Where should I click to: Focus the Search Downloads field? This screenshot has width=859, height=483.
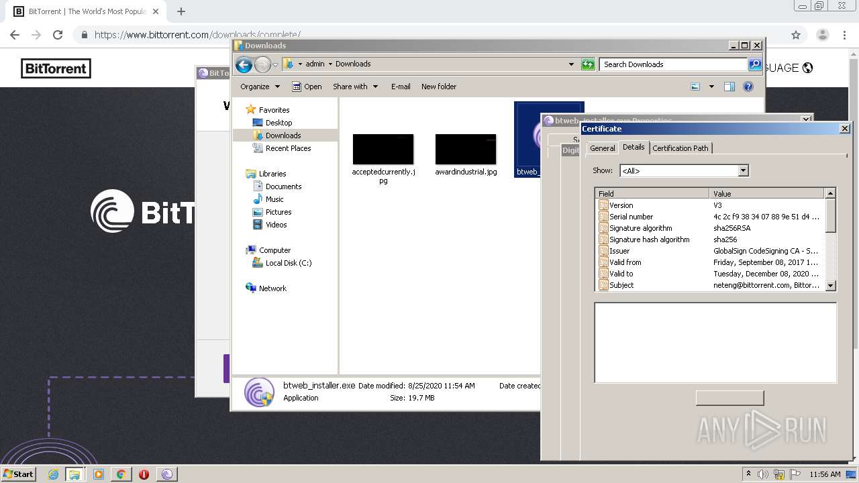[673, 64]
